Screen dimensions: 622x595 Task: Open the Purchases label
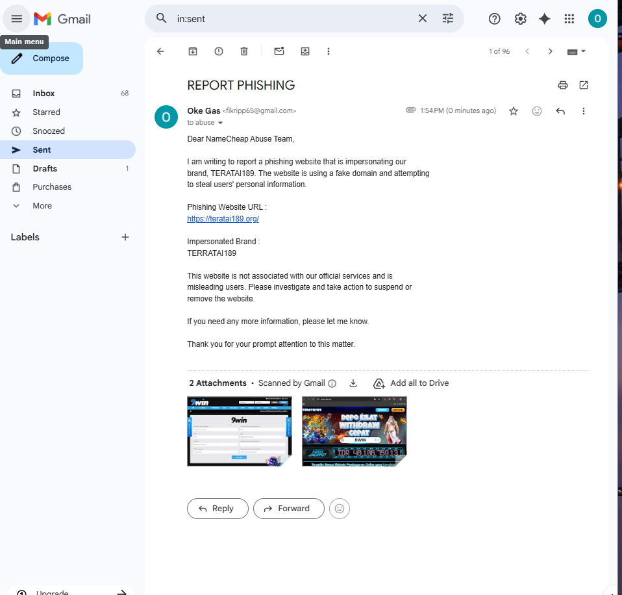pyautogui.click(x=68, y=187)
